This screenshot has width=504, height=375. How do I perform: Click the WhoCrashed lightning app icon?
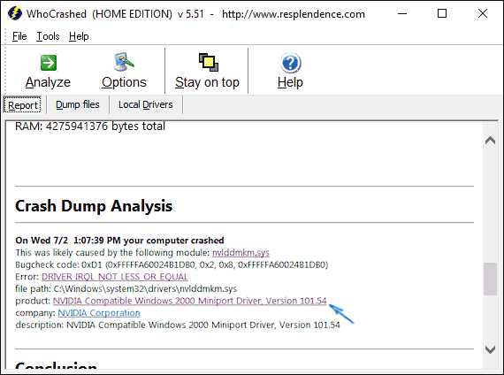click(x=14, y=13)
